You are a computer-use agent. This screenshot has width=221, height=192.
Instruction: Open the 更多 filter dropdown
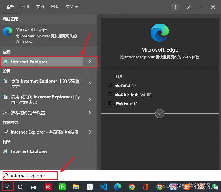(x=72, y=7)
